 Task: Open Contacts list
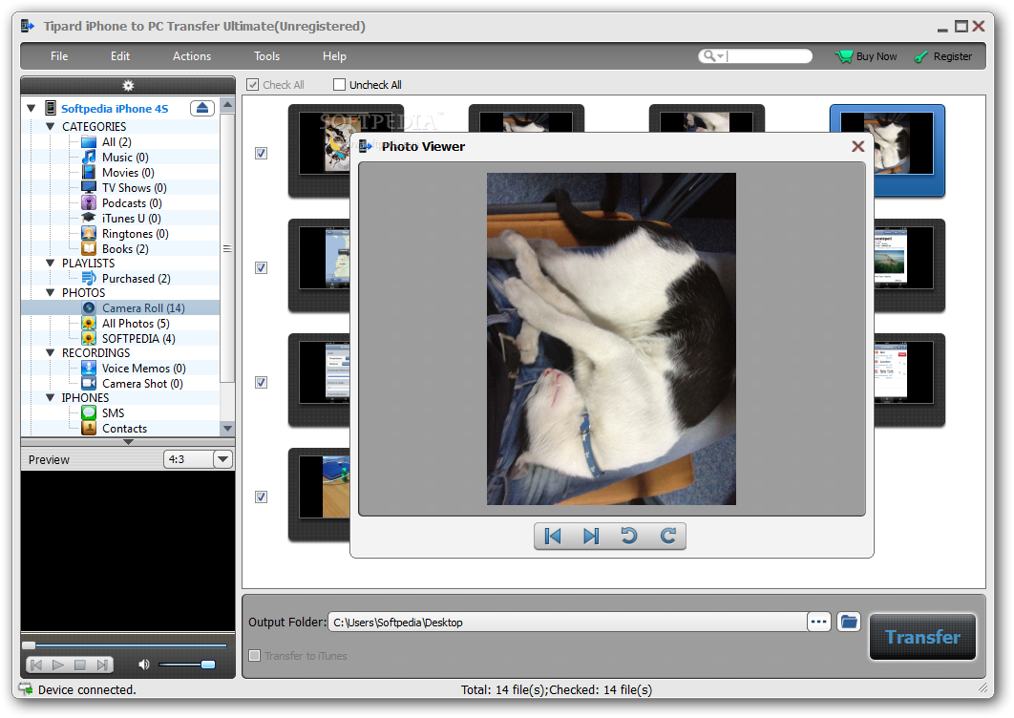click(124, 428)
